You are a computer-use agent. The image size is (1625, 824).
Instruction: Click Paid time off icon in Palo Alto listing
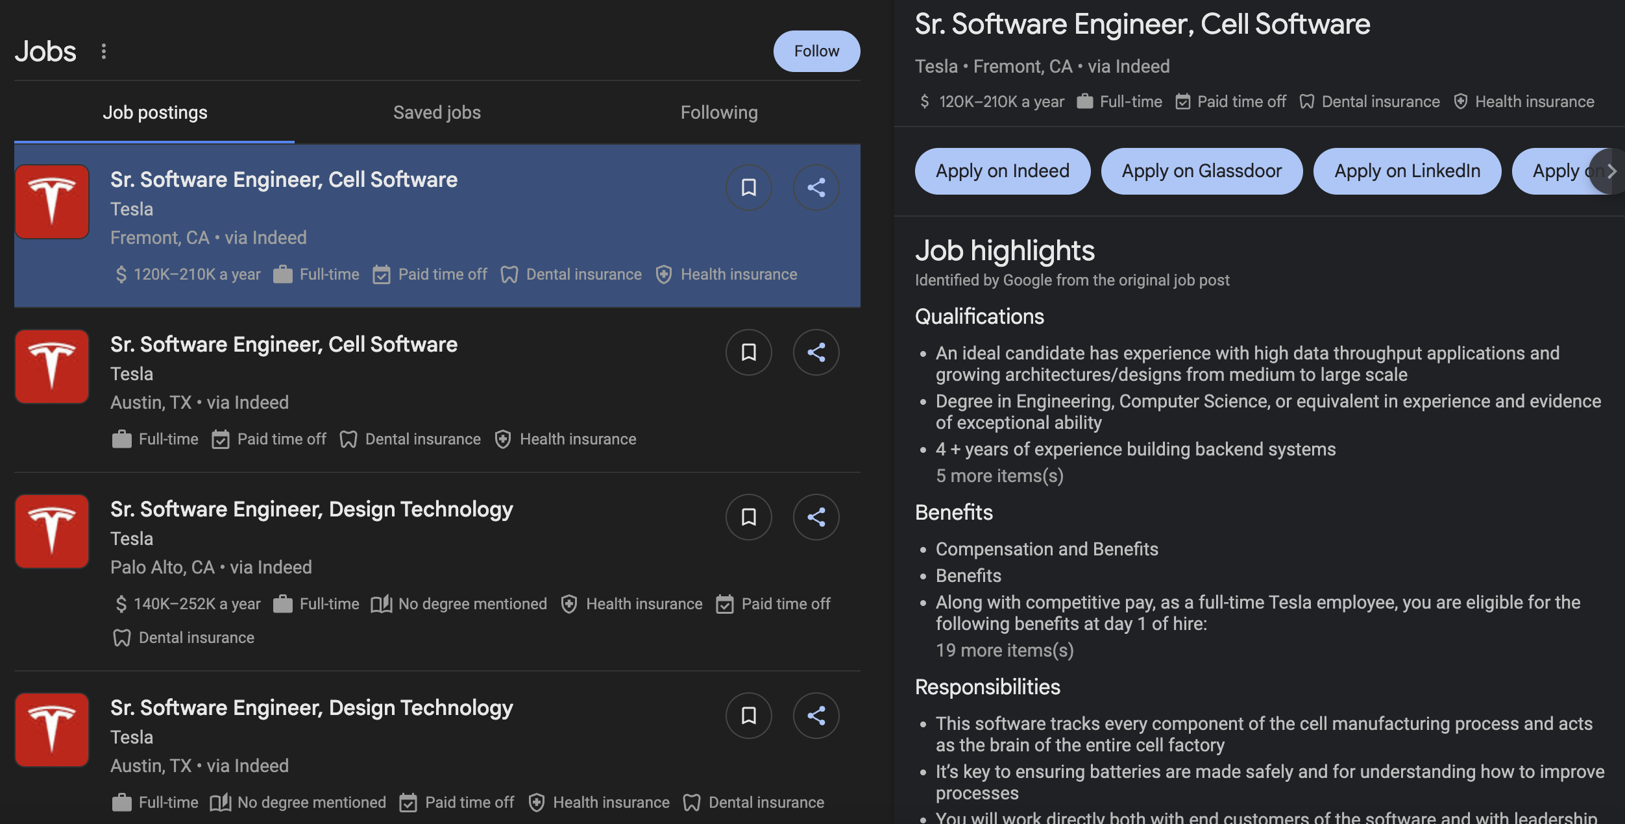[x=725, y=604]
